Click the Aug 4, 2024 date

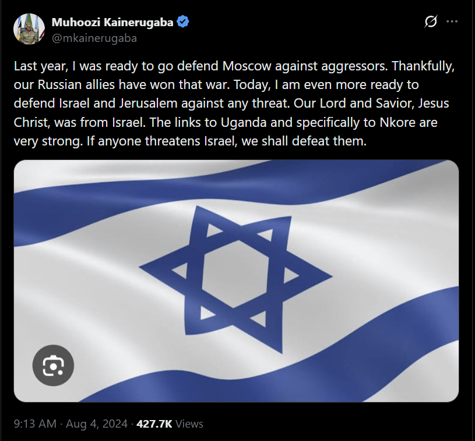(96, 424)
